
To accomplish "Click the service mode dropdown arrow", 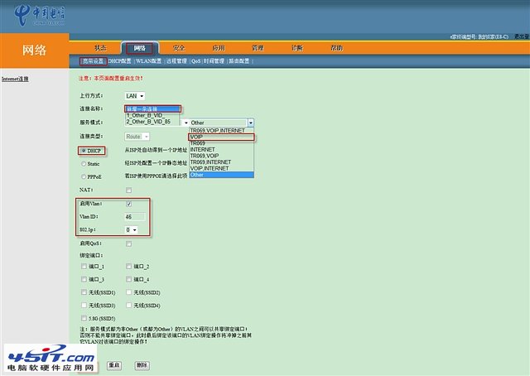I will tap(250, 123).
